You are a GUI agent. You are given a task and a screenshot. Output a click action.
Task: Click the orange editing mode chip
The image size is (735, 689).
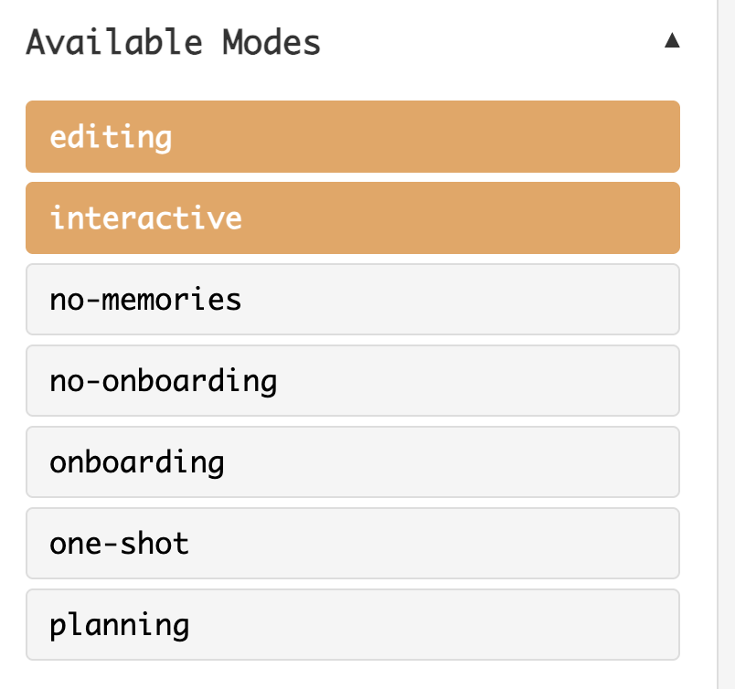point(353,136)
